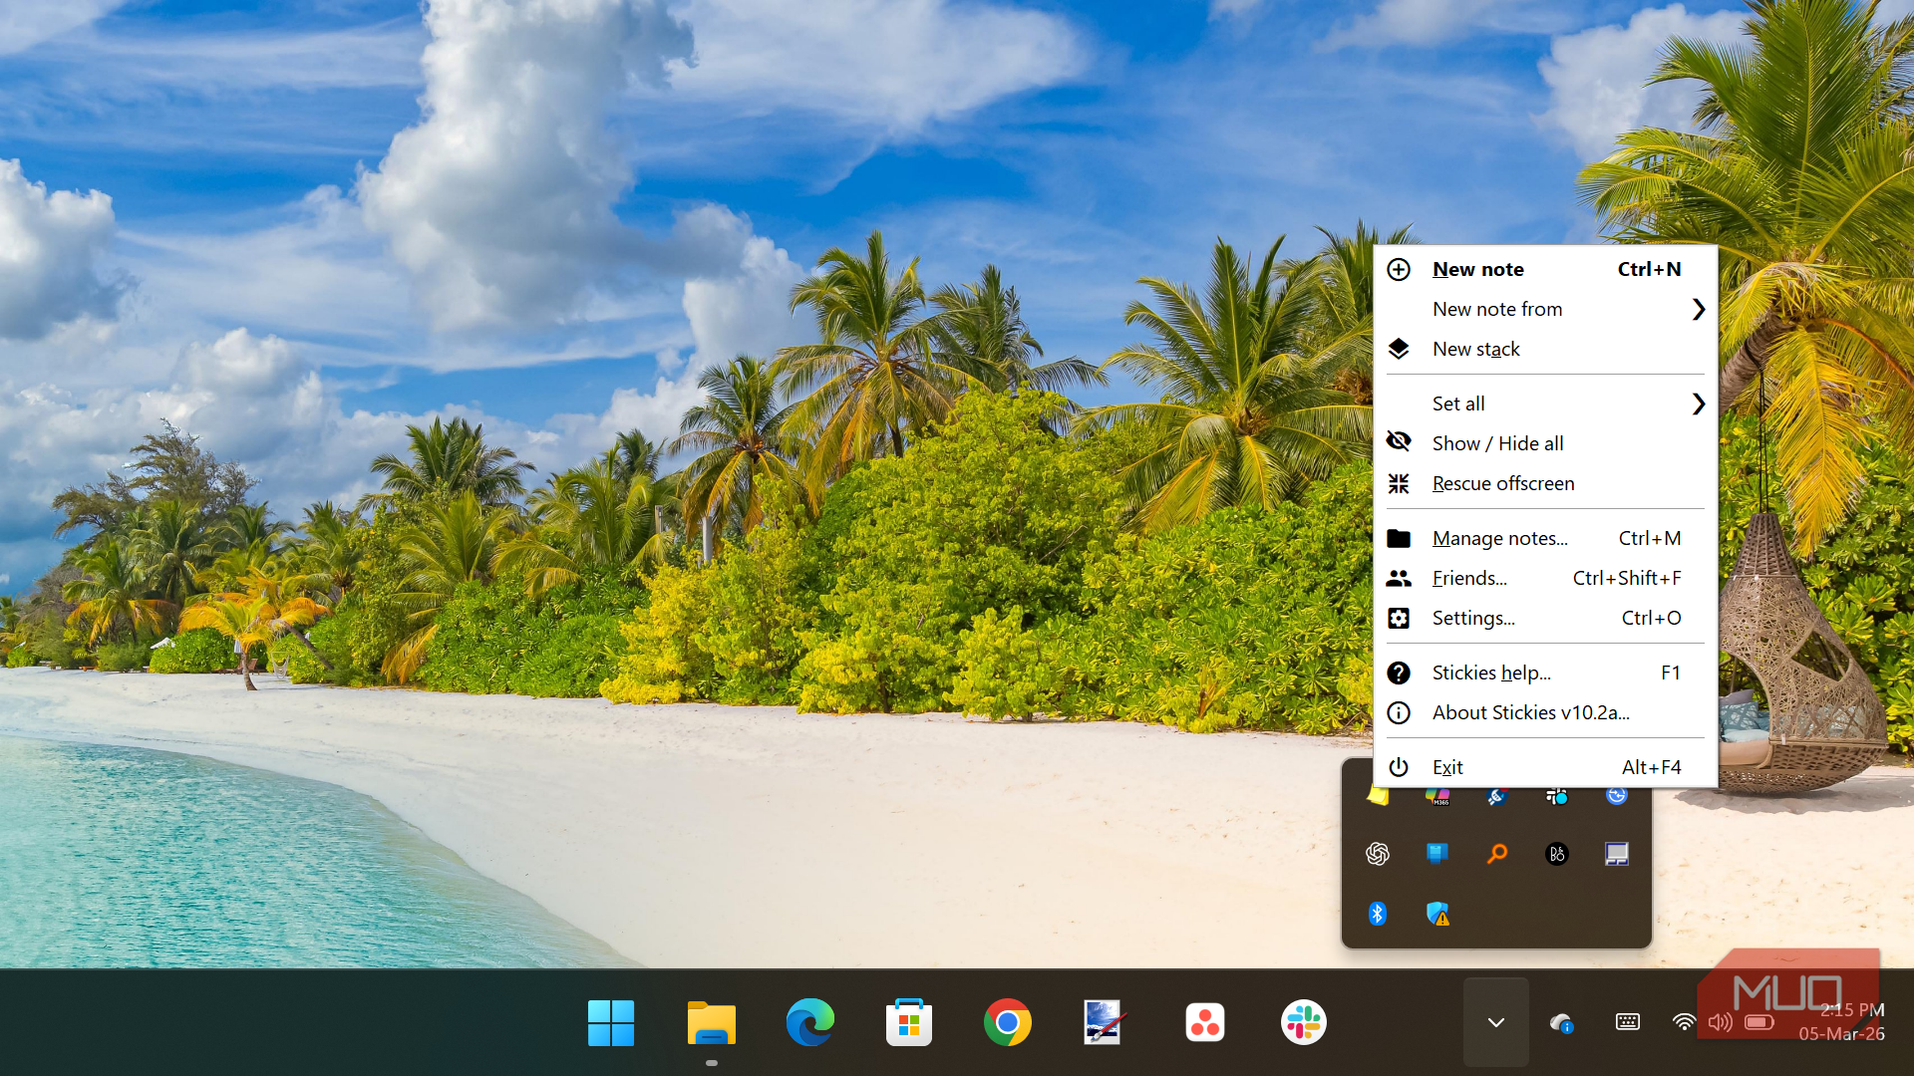Open Stickies help entry
The height and width of the screenshot is (1076, 1914).
click(1544, 672)
